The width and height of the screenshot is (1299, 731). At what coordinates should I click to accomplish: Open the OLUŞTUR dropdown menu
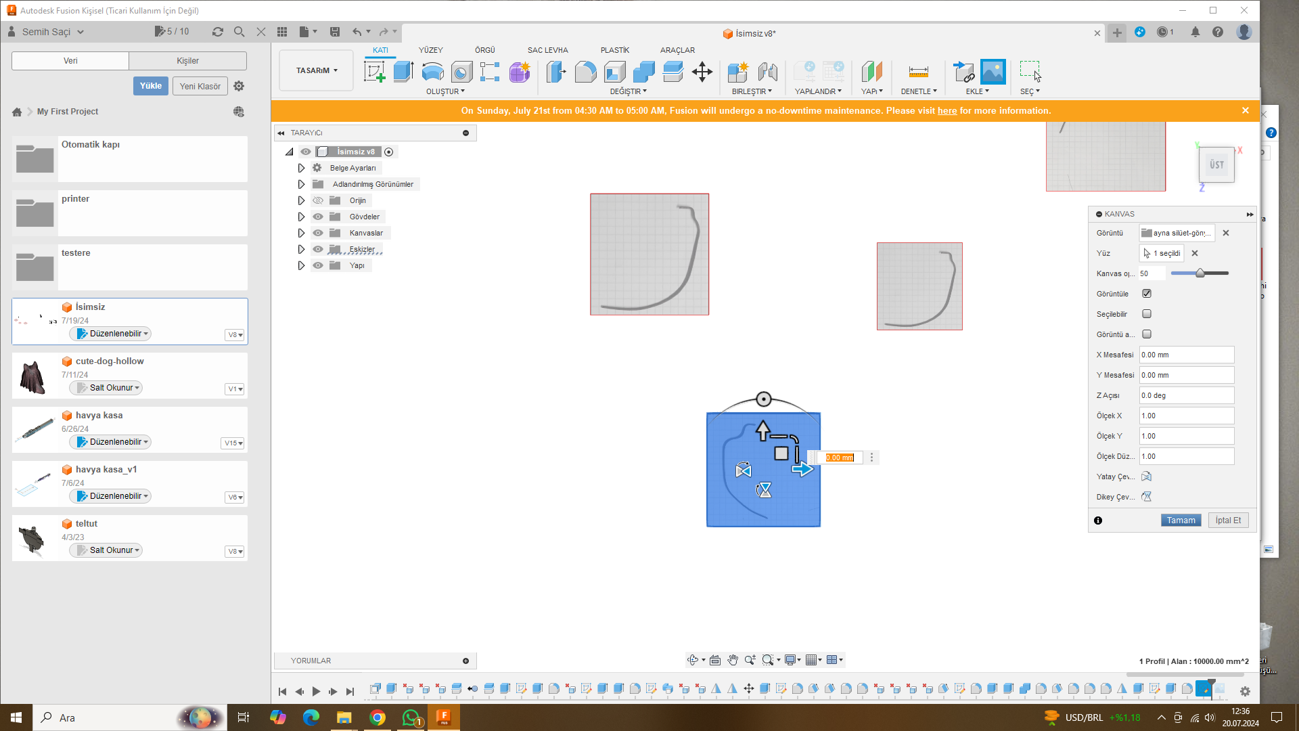[x=445, y=91]
